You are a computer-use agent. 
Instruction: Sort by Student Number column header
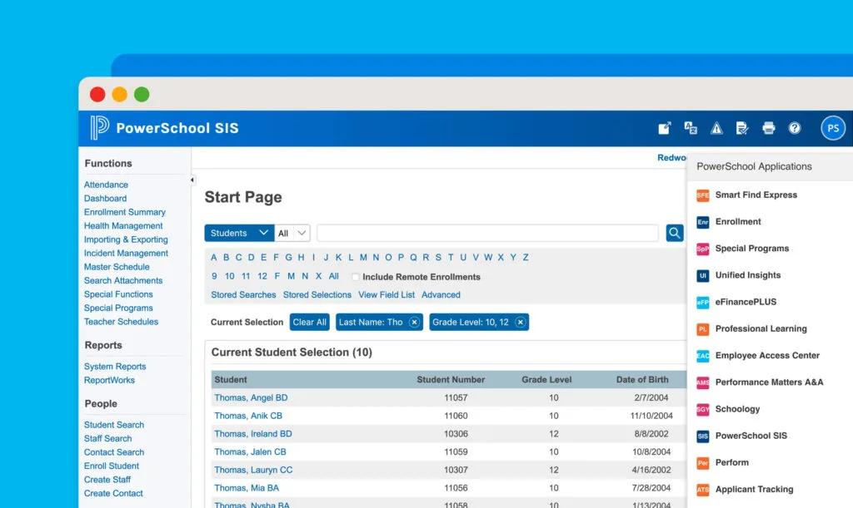451,380
